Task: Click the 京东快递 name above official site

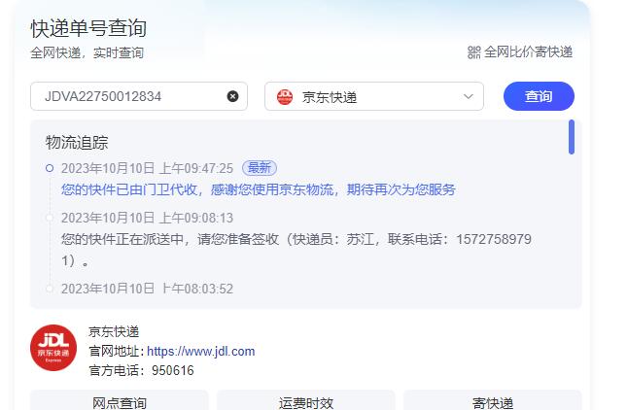Action: (x=114, y=331)
